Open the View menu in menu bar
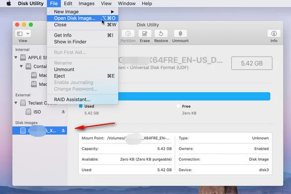 (x=106, y=3)
